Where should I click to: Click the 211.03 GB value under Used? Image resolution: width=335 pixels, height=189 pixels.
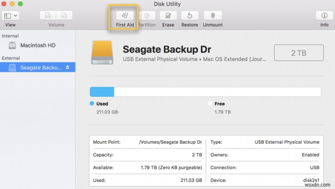pyautogui.click(x=107, y=112)
